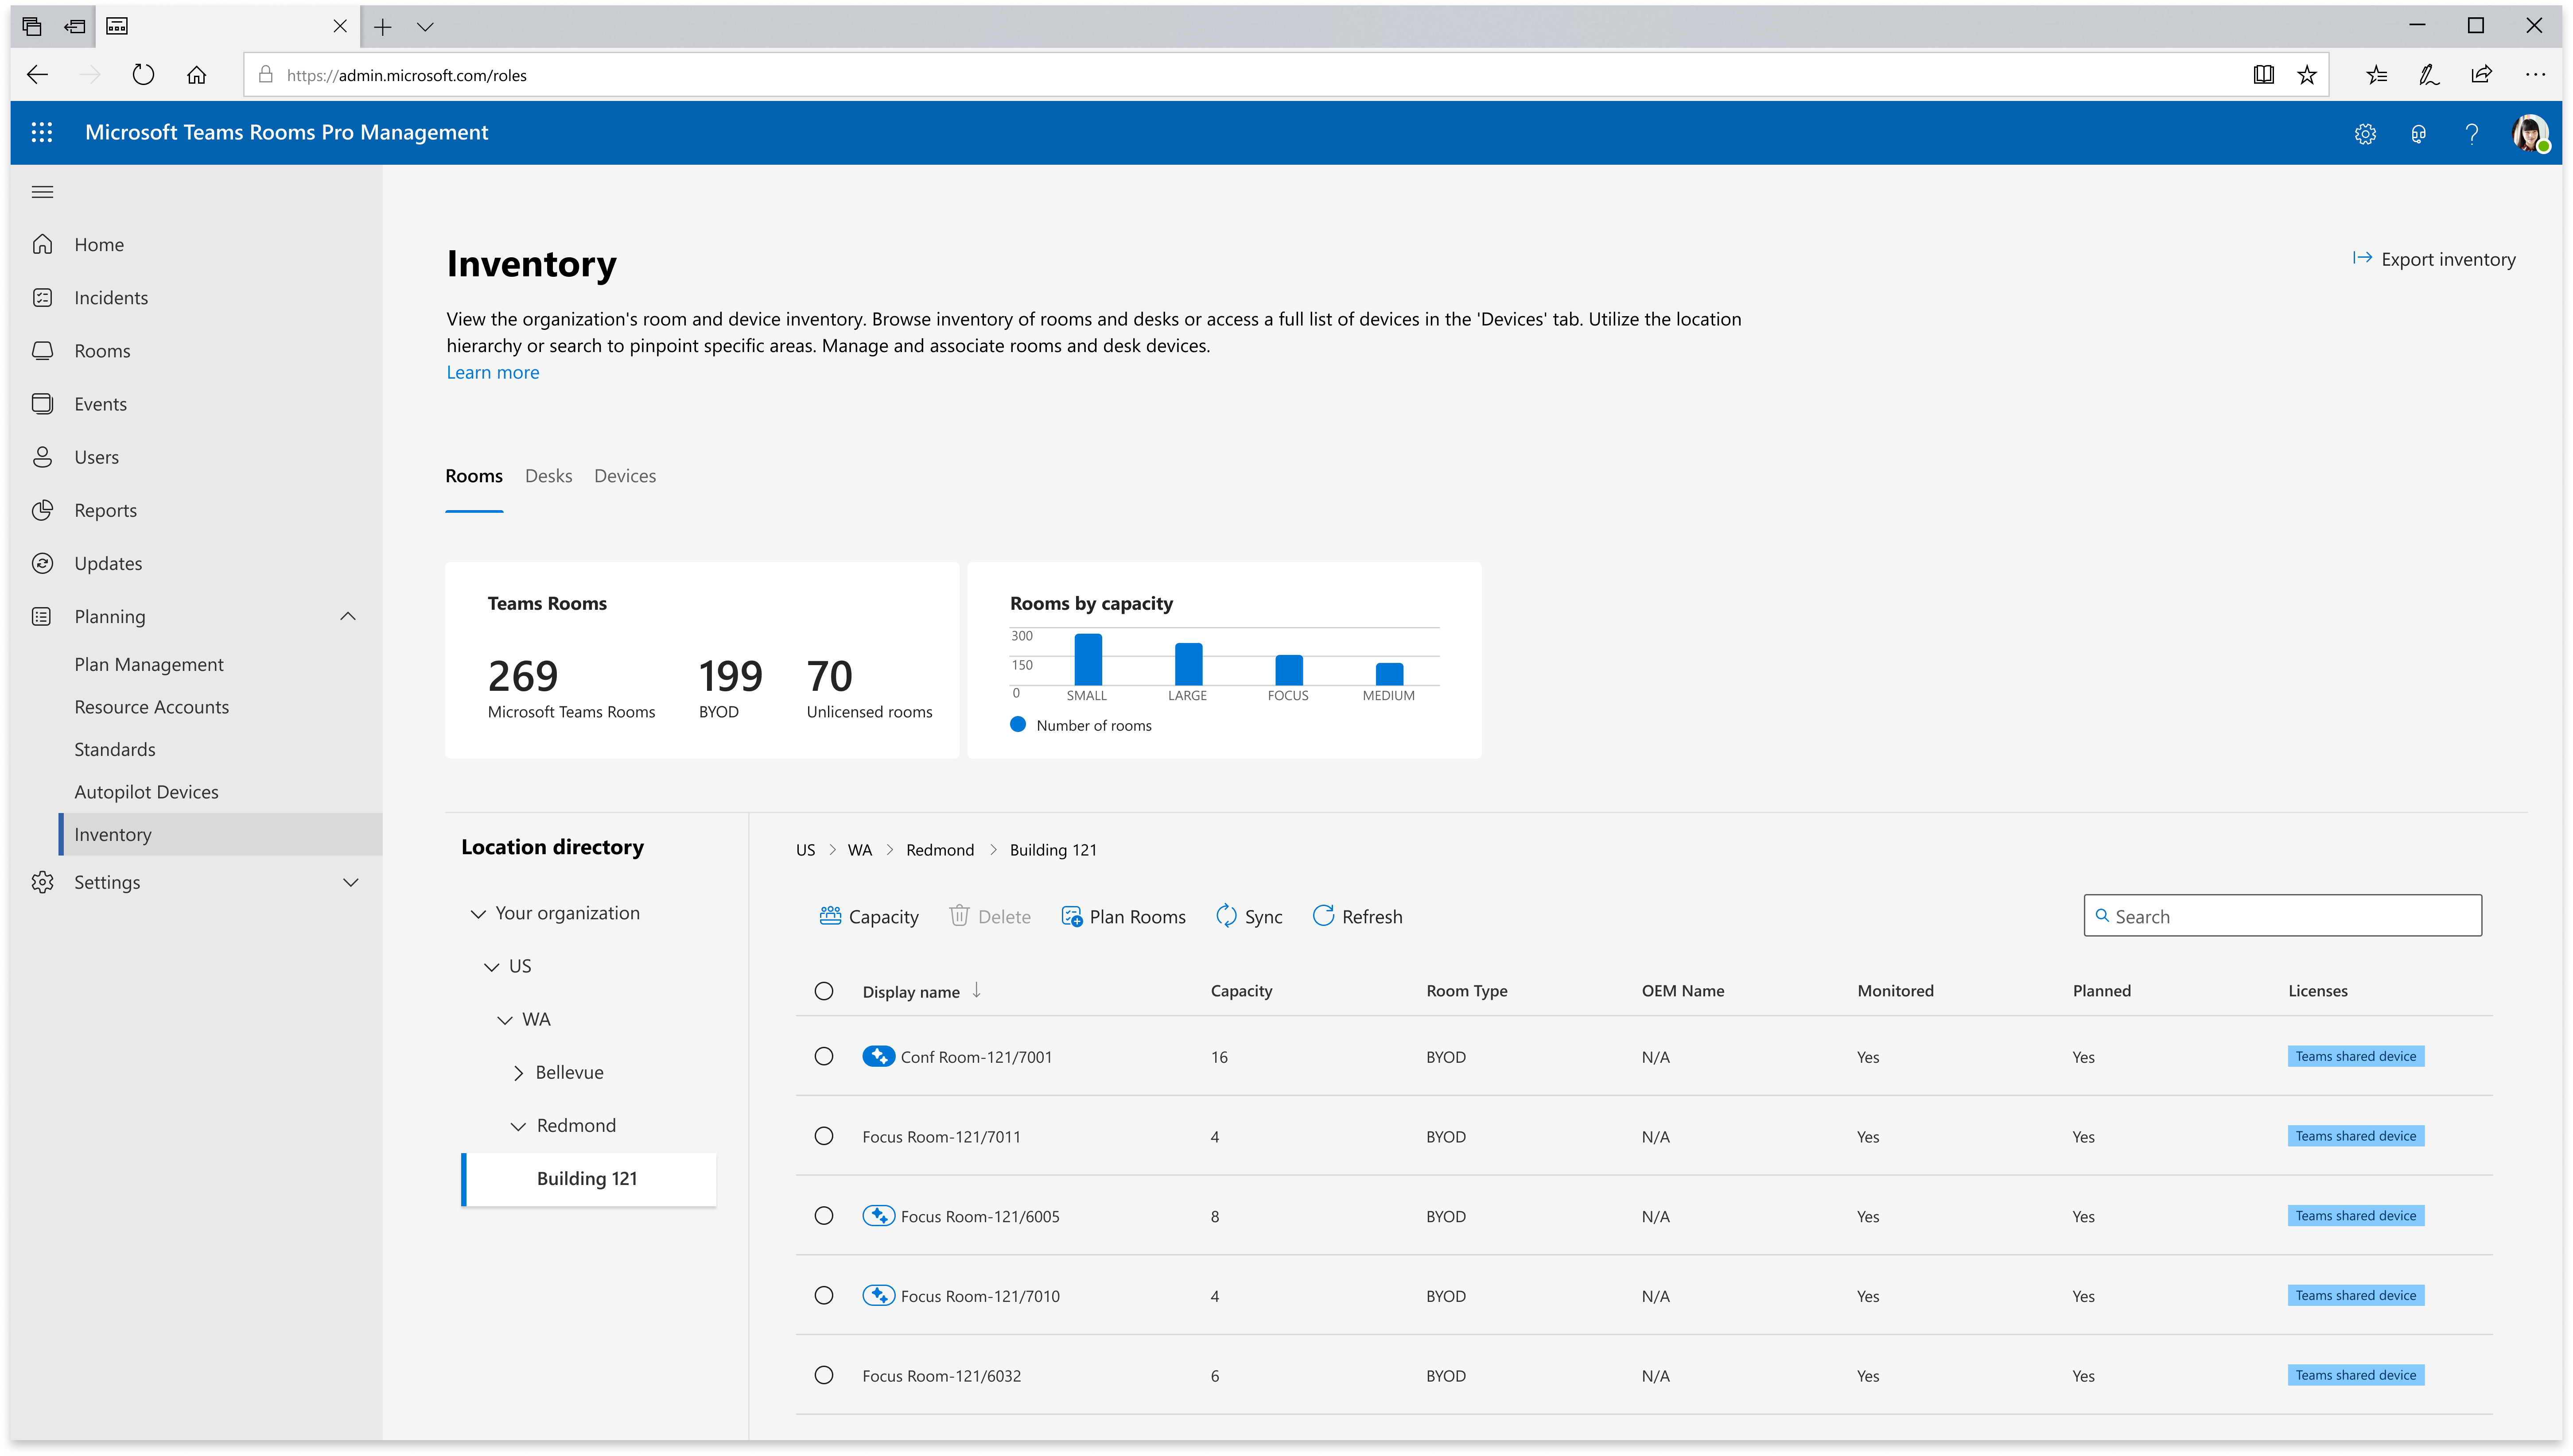Click the Search input field

click(x=2281, y=915)
